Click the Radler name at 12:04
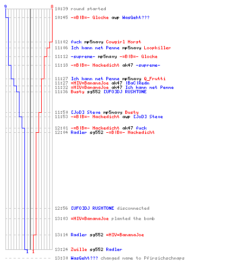The image size is (244, 271). [x=79, y=132]
